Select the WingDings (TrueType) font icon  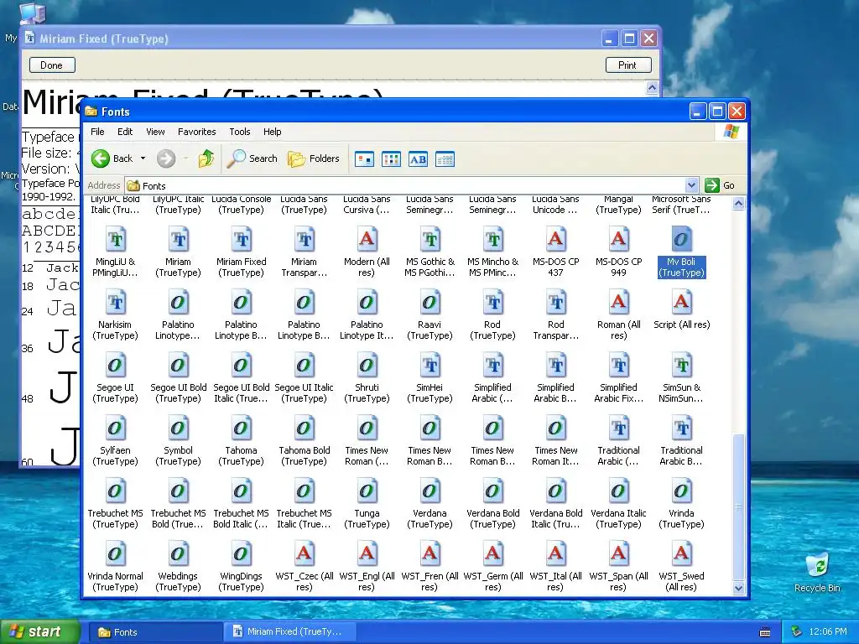241,555
